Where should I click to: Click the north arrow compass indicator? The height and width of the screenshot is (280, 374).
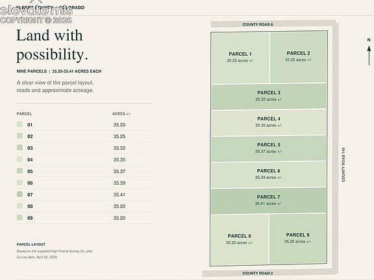pos(369,52)
